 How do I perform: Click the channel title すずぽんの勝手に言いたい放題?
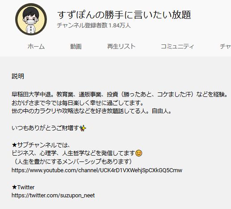tap(124, 15)
